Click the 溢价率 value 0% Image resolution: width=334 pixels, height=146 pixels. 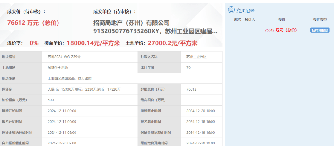tap(34, 43)
